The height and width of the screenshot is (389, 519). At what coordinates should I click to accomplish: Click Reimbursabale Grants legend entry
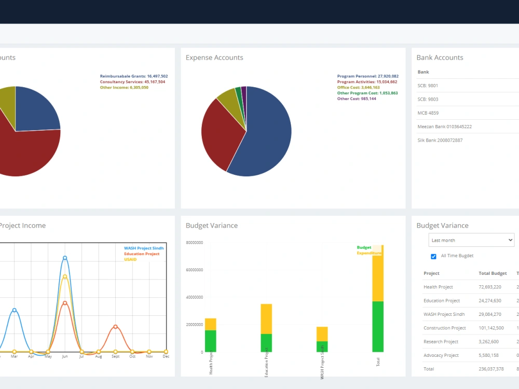point(134,76)
